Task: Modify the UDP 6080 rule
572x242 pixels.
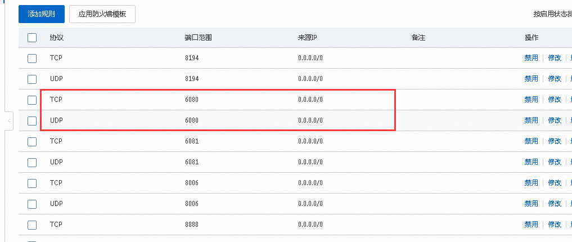Action: click(x=555, y=120)
